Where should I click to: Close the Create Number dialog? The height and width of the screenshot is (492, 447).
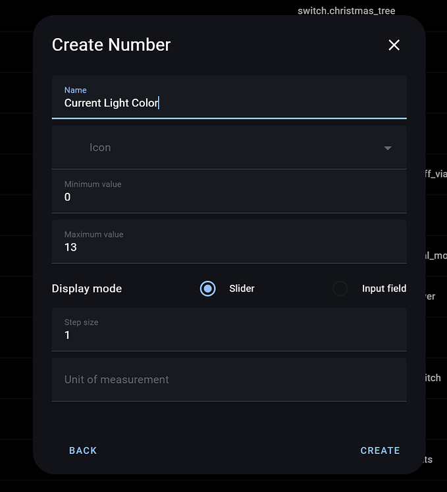pyautogui.click(x=394, y=45)
